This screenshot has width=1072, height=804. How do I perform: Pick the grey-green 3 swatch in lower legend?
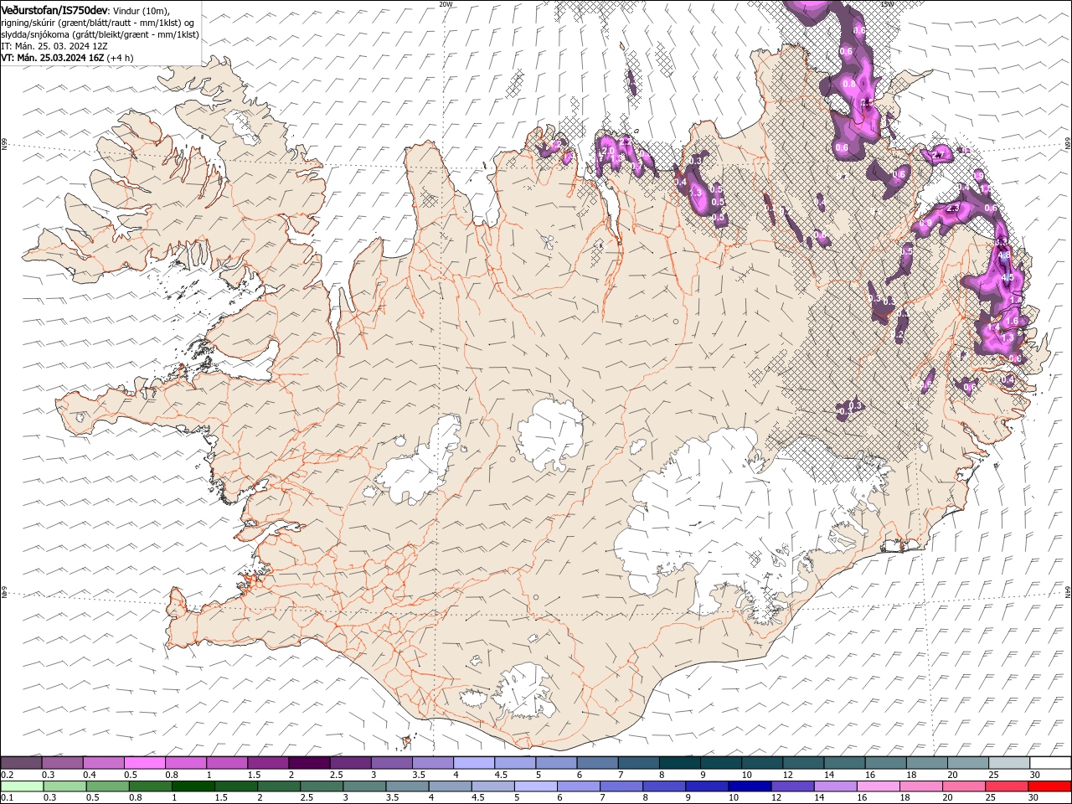pyautogui.click(x=364, y=786)
